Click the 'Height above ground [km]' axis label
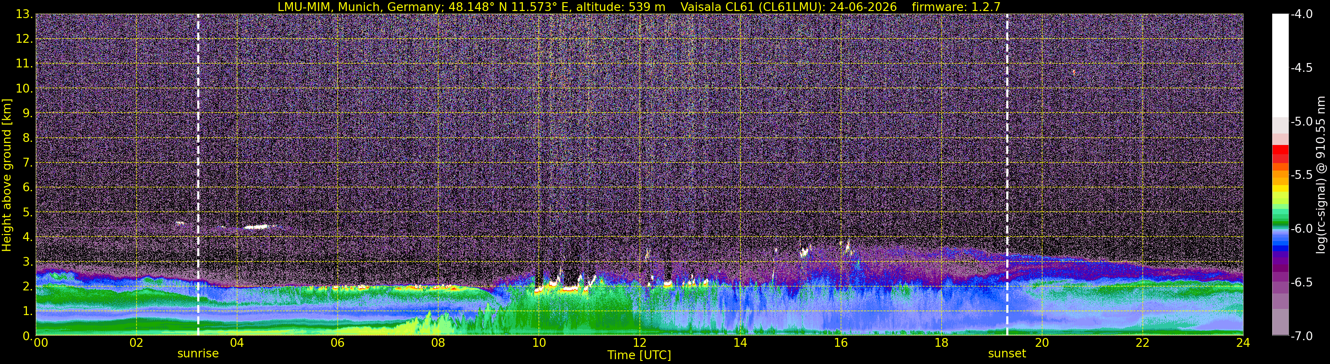The height and width of the screenshot is (364, 1330). (x=7, y=175)
